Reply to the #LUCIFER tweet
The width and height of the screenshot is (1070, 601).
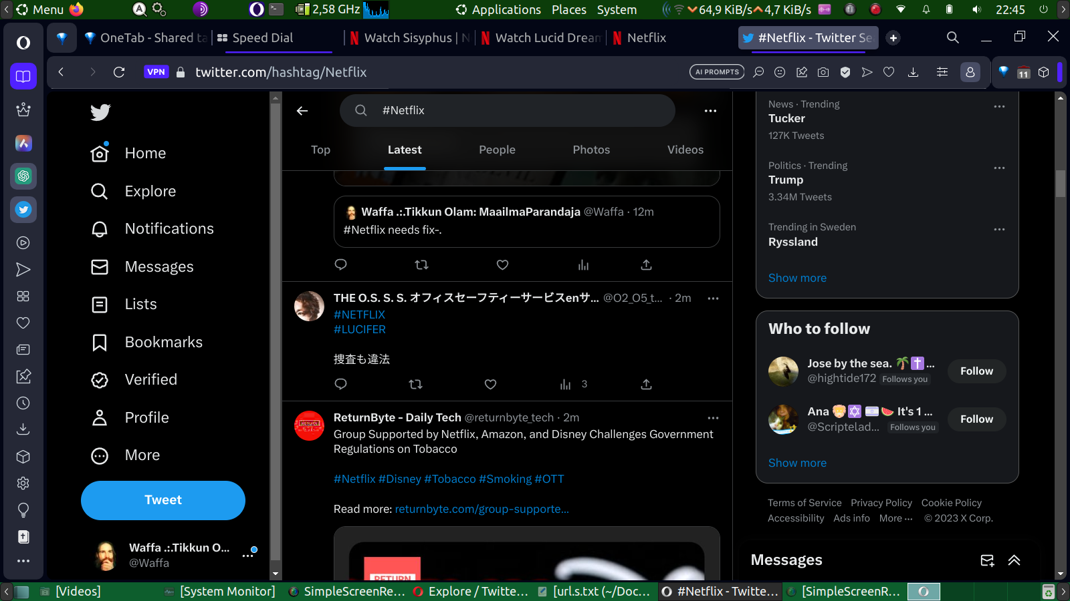pyautogui.click(x=340, y=384)
